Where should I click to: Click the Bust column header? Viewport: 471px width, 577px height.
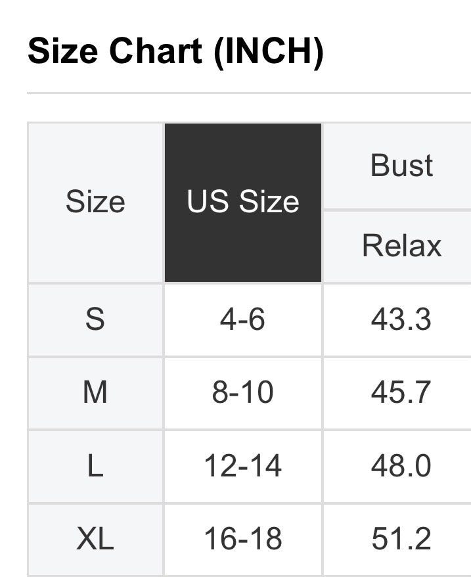click(x=401, y=166)
